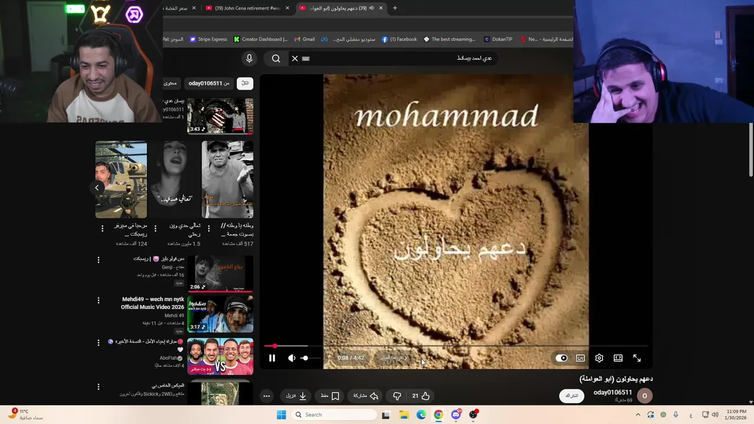This screenshot has width=754, height=424.
Task: Close the دعهم يحاولون tab
Action: [x=381, y=8]
